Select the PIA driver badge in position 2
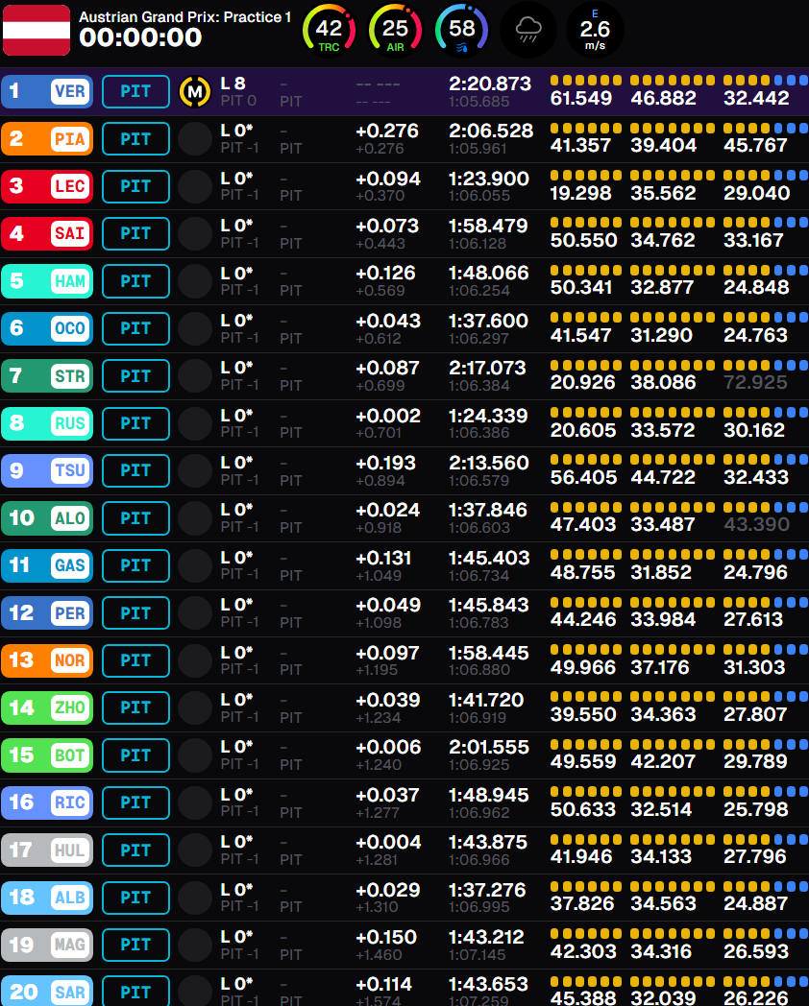Viewport: 809px width, 1006px height. (47, 138)
